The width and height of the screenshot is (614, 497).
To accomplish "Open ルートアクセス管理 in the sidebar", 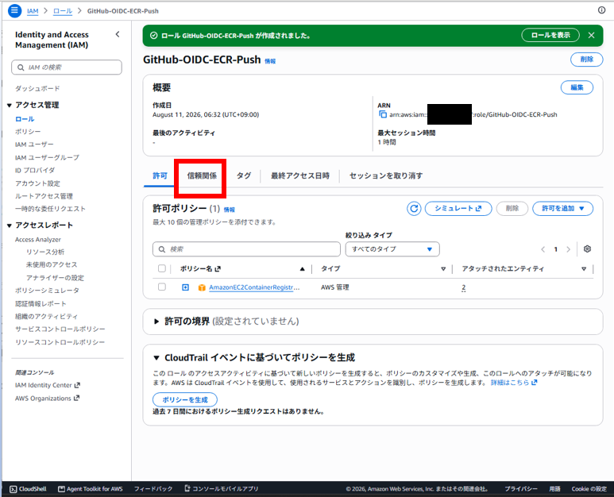I will (44, 196).
